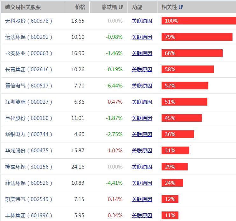This screenshot has height=221, width=236.
Task: Click the 58% correlation bar
Action: (x=188, y=69)
